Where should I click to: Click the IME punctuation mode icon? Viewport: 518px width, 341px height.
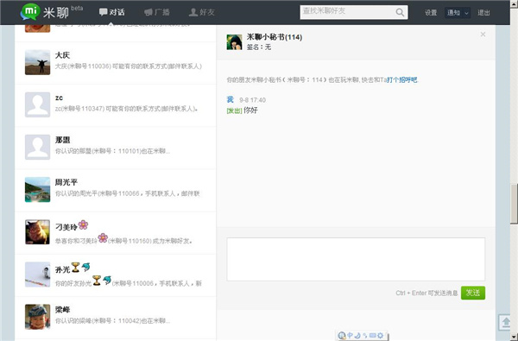(x=365, y=336)
